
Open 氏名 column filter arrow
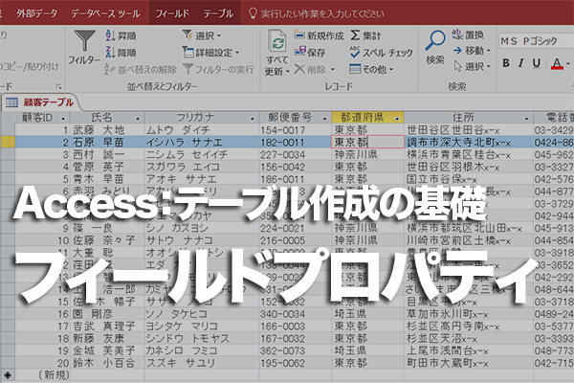tap(138, 119)
